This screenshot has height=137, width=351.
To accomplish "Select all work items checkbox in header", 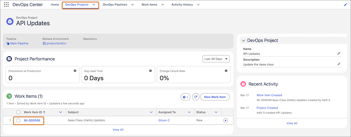I will coord(19,112).
